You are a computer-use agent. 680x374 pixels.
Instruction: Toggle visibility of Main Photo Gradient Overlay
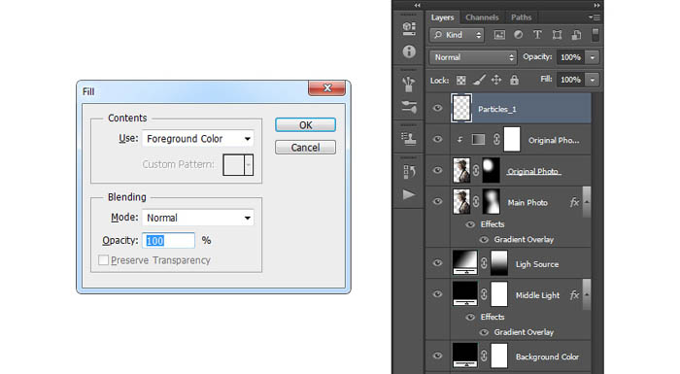[x=484, y=240]
